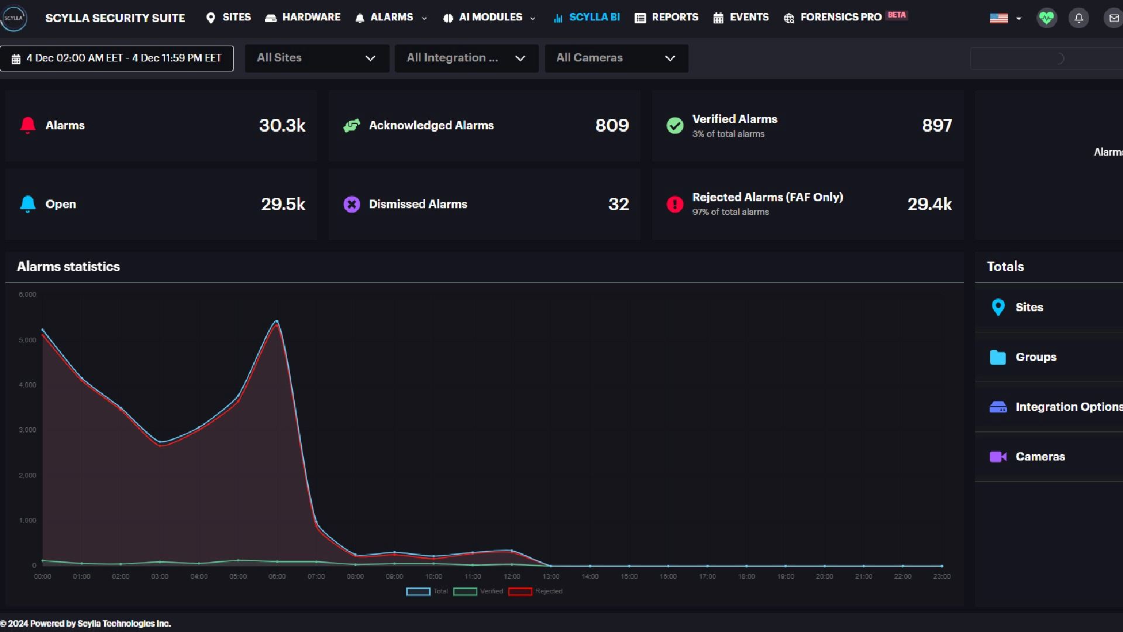Click the Cameras video icon in Totals
This screenshot has height=632, width=1123.
click(x=998, y=456)
